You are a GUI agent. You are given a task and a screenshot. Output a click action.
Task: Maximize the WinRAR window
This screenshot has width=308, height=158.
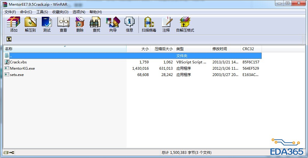click(x=287, y=3)
